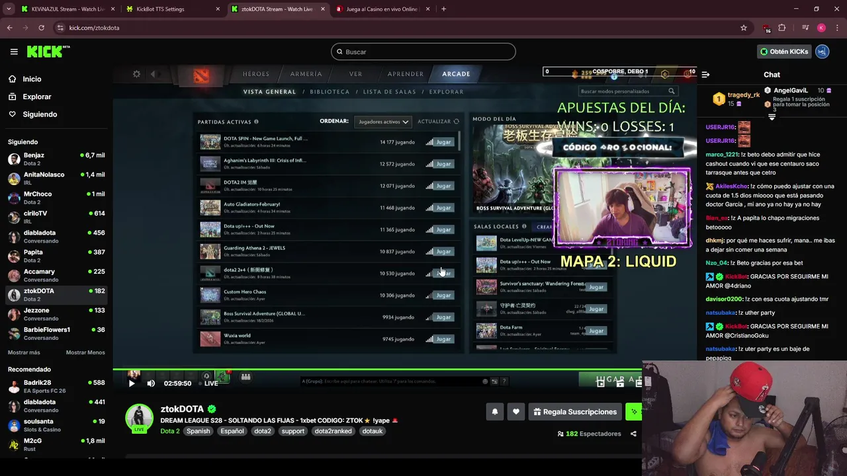Open the Kick hamburger menu
847x476 pixels.
(x=14, y=52)
